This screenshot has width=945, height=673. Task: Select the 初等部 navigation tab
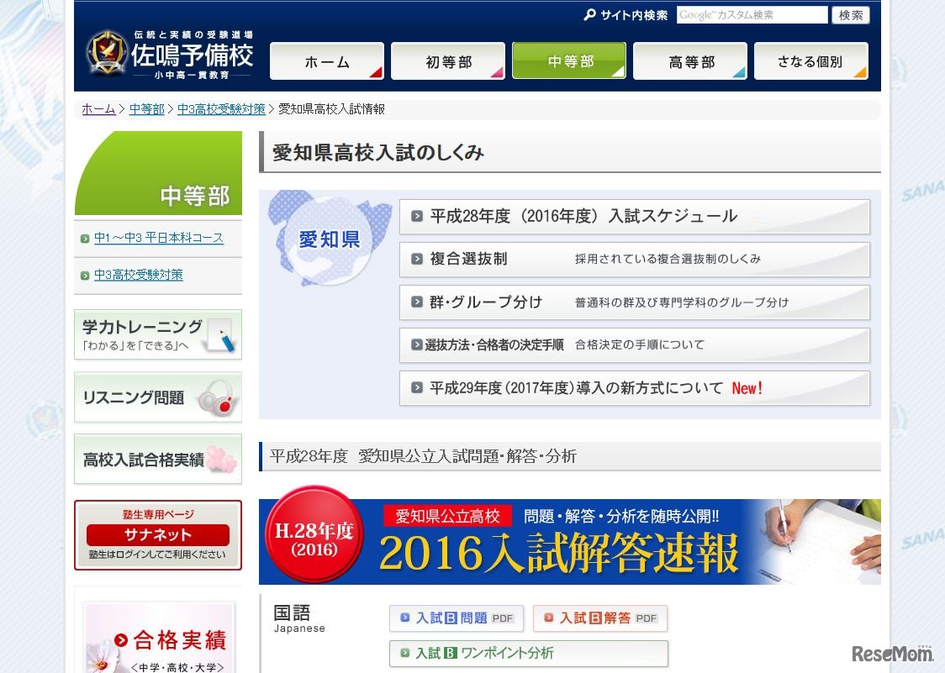coord(447,60)
